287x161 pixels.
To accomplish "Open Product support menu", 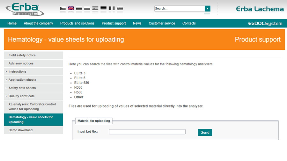I will point(114,23).
